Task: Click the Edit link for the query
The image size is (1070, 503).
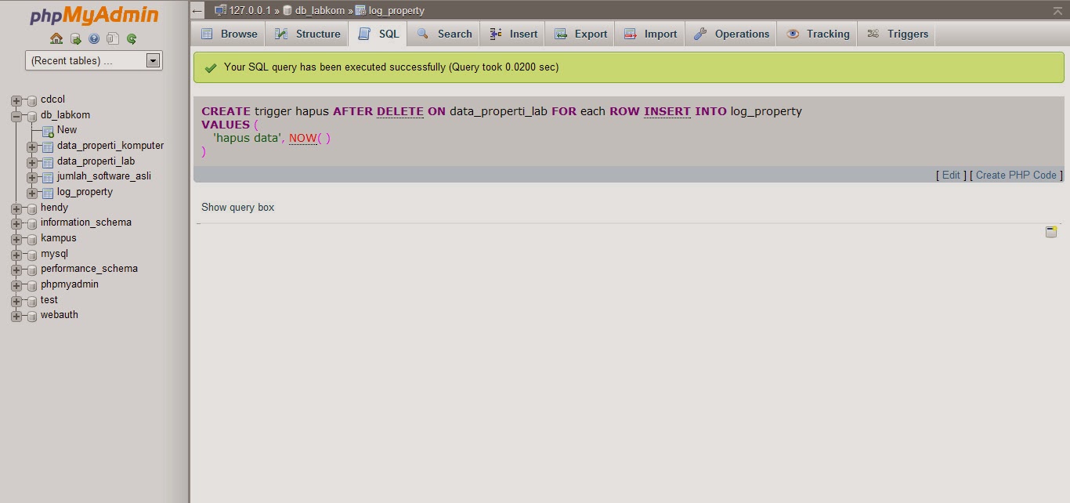Action: pyautogui.click(x=949, y=175)
